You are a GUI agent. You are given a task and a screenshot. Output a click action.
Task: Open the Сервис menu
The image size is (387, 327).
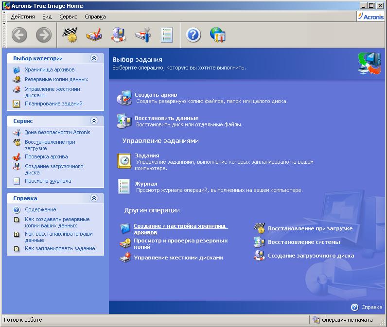(x=68, y=17)
